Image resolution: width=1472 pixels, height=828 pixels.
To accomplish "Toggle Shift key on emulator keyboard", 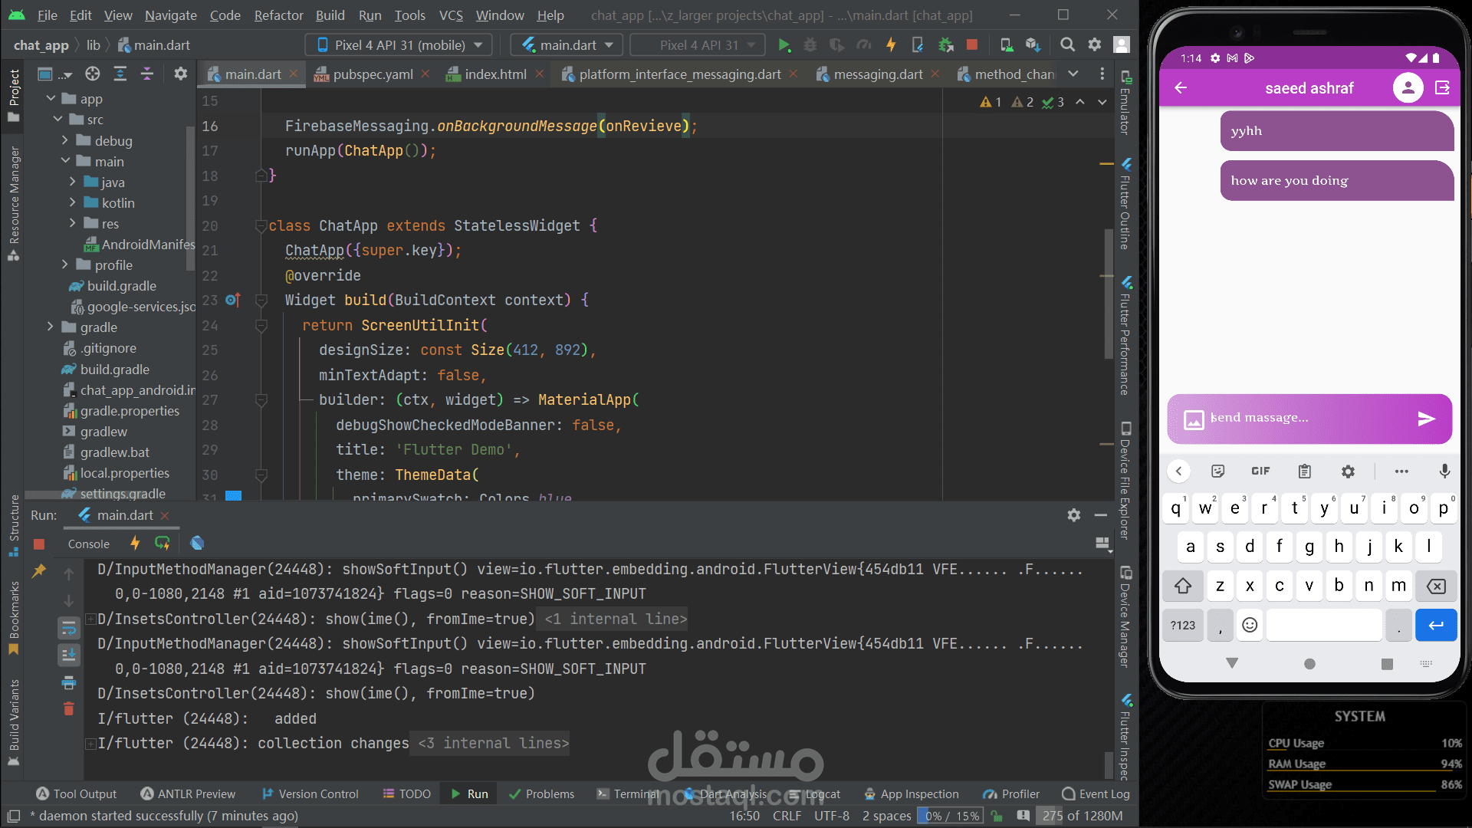I will click(x=1183, y=586).
